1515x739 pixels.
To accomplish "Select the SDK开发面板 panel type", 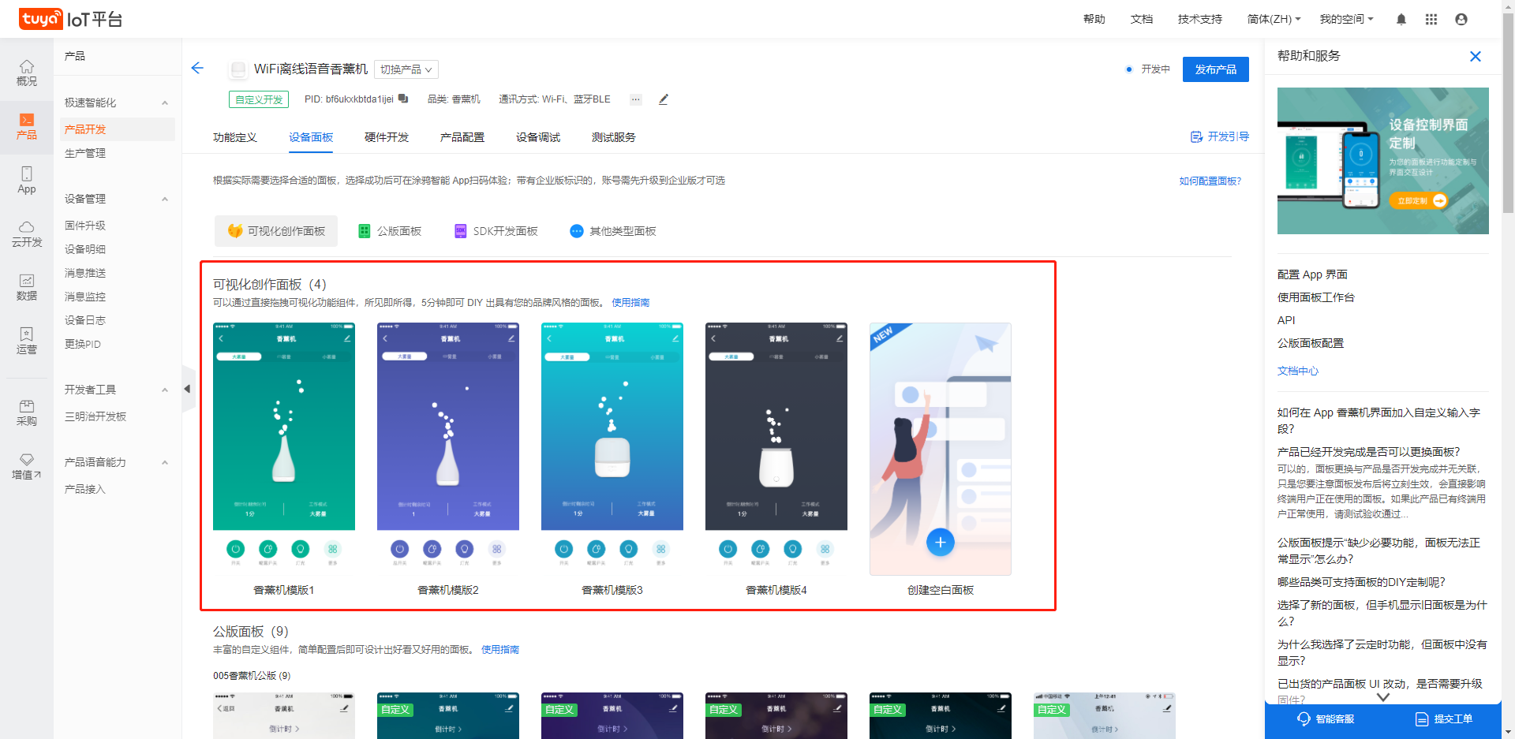I will tap(496, 231).
